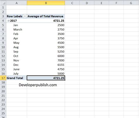The height and width of the screenshot is (118, 139).
Task: Click the Grand Total value 4721.25
Action: click(x=46, y=78)
